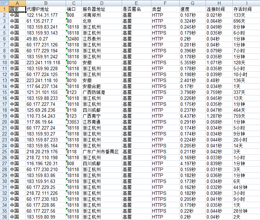The height and width of the screenshot is (220, 260).
Task: Select the cell with IP 122.114.31.177
Action: [45, 15]
